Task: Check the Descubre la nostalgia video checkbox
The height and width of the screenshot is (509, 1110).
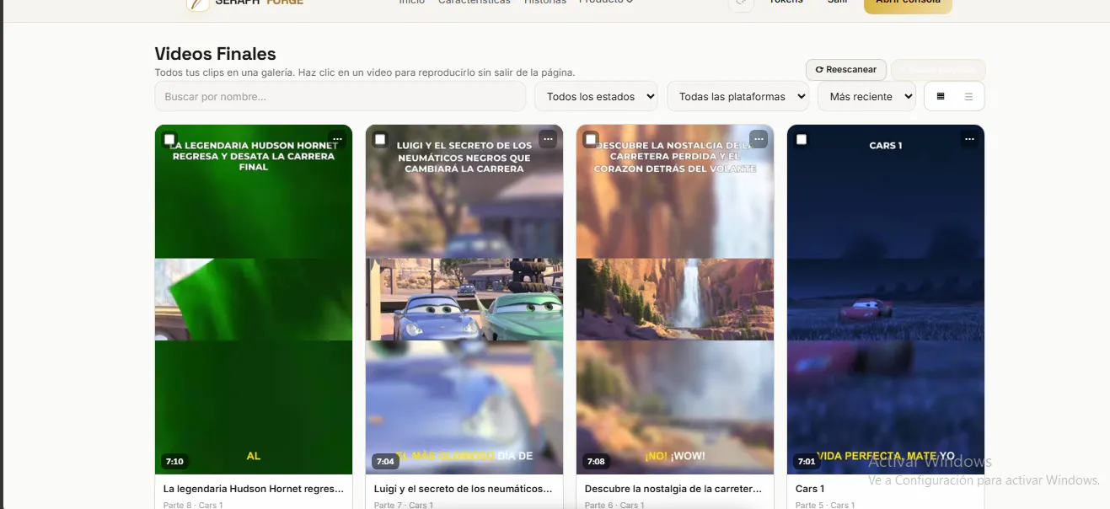Action: [591, 139]
